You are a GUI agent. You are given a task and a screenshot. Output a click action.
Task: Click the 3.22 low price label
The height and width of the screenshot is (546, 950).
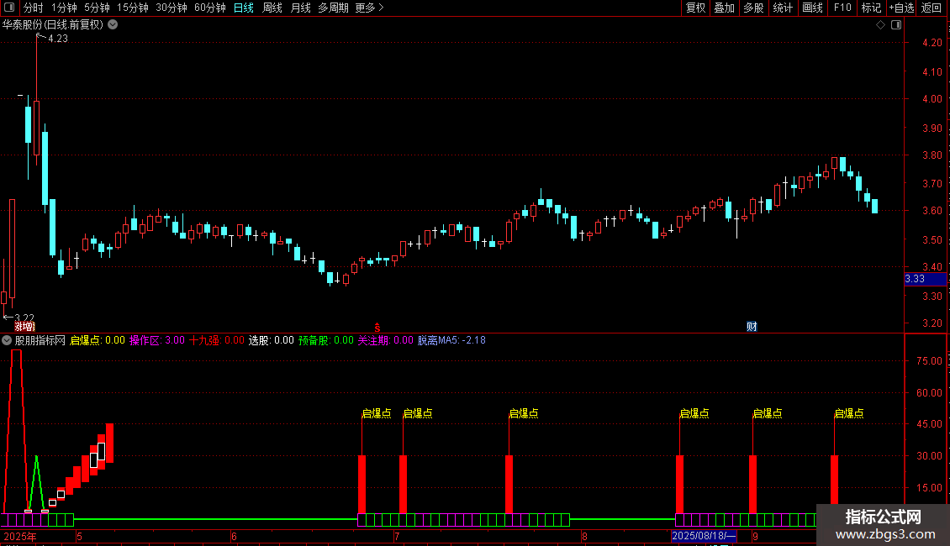[24, 318]
